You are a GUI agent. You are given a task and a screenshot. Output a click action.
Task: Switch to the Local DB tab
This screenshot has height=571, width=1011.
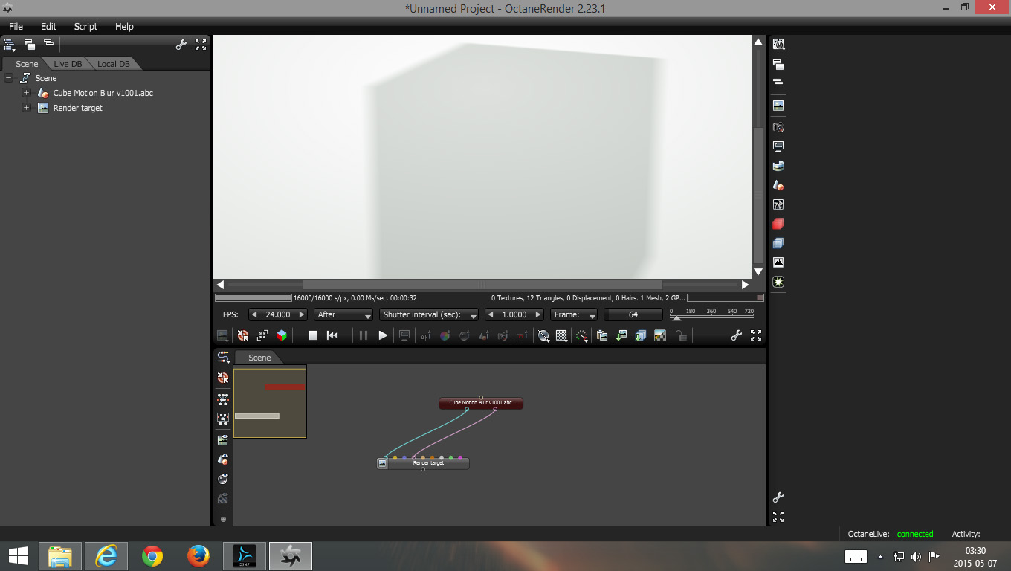pos(114,64)
